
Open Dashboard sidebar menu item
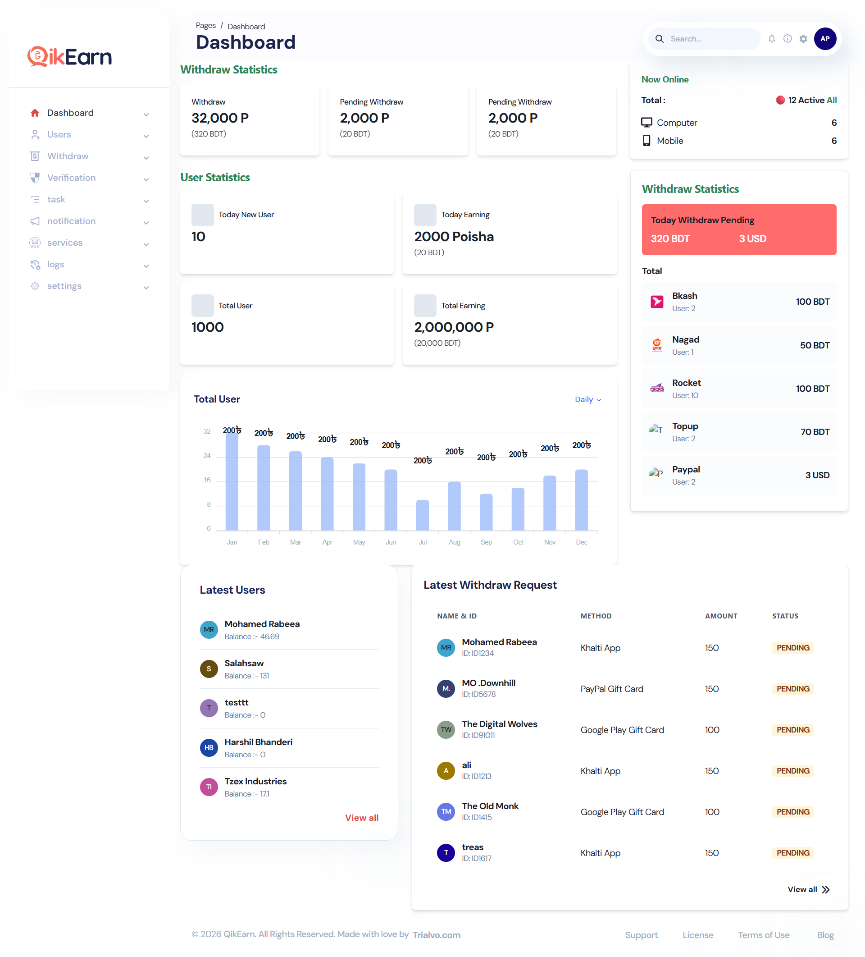(x=89, y=113)
